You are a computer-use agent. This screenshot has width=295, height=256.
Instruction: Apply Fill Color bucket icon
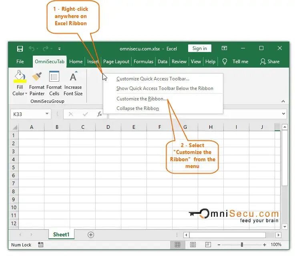tap(20, 76)
